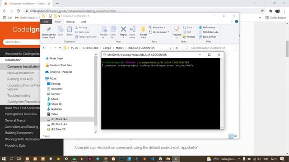Image resolution: width=289 pixels, height=162 pixels.
Task: Open Working With Databases link
Action: (22, 139)
